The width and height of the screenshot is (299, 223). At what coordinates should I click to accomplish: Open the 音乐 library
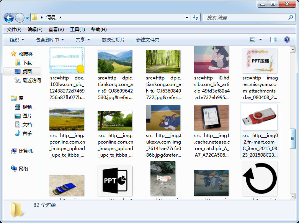pos(23,133)
